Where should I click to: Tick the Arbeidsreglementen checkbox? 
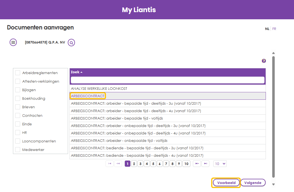[x=18, y=73]
